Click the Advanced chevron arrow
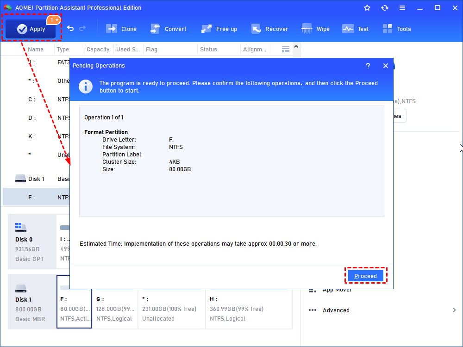 454,310
